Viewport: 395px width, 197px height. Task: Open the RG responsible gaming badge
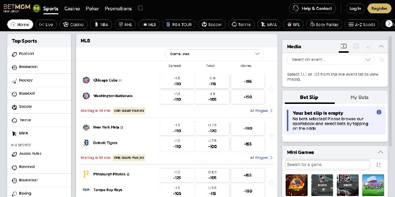37,8
